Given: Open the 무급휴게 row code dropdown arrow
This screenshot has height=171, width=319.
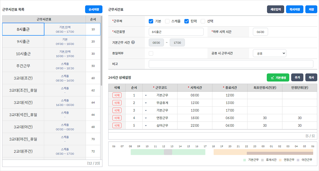Looking at the screenshot, I should point(146,103).
